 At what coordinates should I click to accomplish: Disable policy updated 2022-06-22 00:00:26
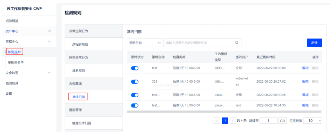(x=135, y=95)
